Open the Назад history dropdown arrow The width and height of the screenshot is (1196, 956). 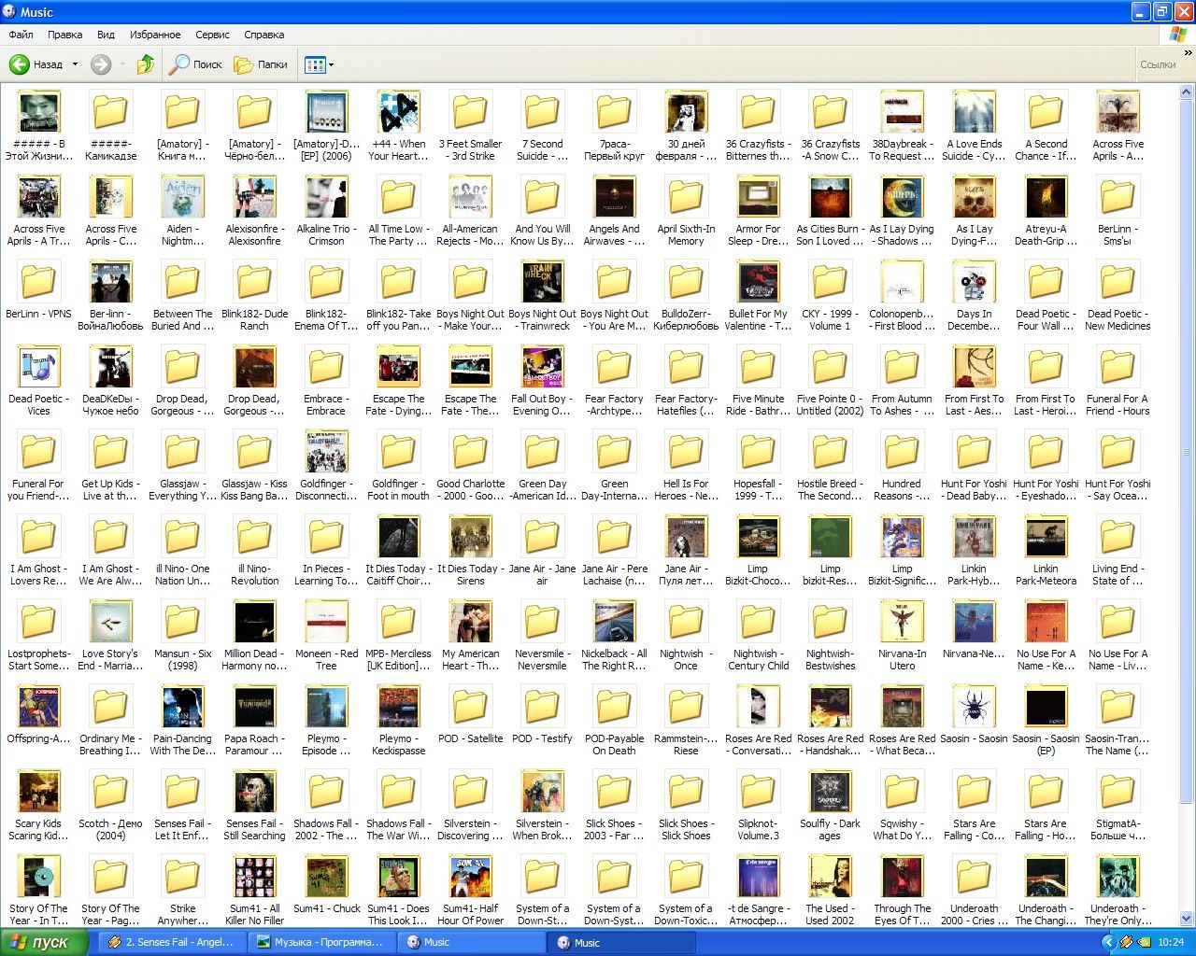[74, 64]
